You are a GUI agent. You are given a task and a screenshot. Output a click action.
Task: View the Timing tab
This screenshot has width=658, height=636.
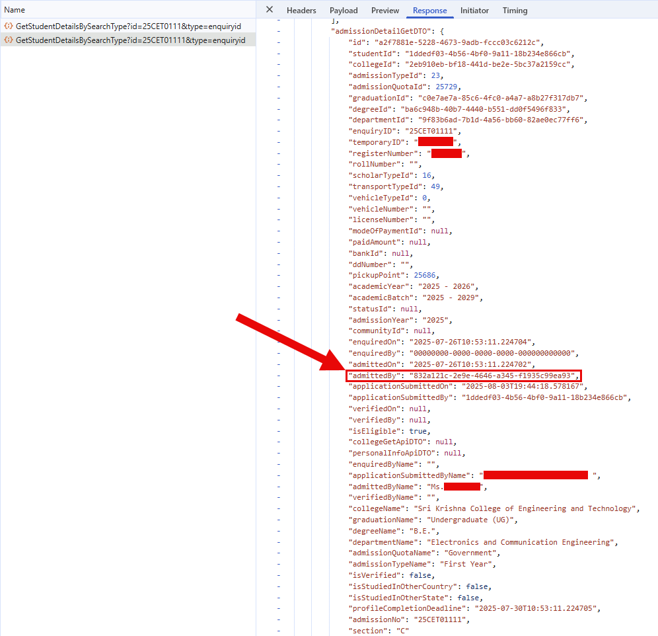(x=515, y=11)
